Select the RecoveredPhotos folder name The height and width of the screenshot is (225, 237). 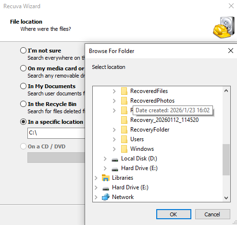pyautogui.click(x=152, y=101)
